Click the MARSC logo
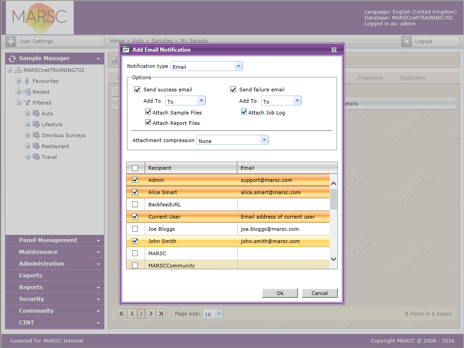Screen dimensions: 464x348 click(x=40, y=18)
